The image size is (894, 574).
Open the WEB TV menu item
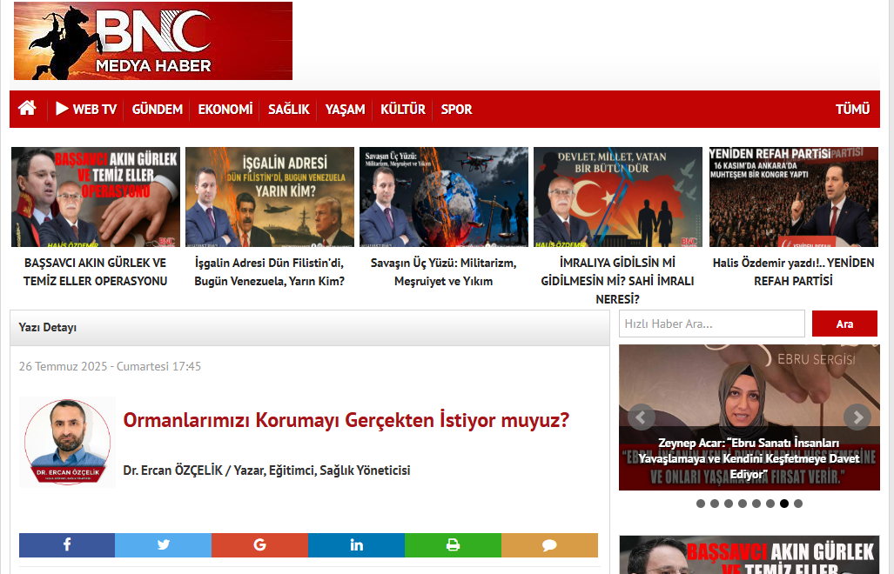click(86, 110)
